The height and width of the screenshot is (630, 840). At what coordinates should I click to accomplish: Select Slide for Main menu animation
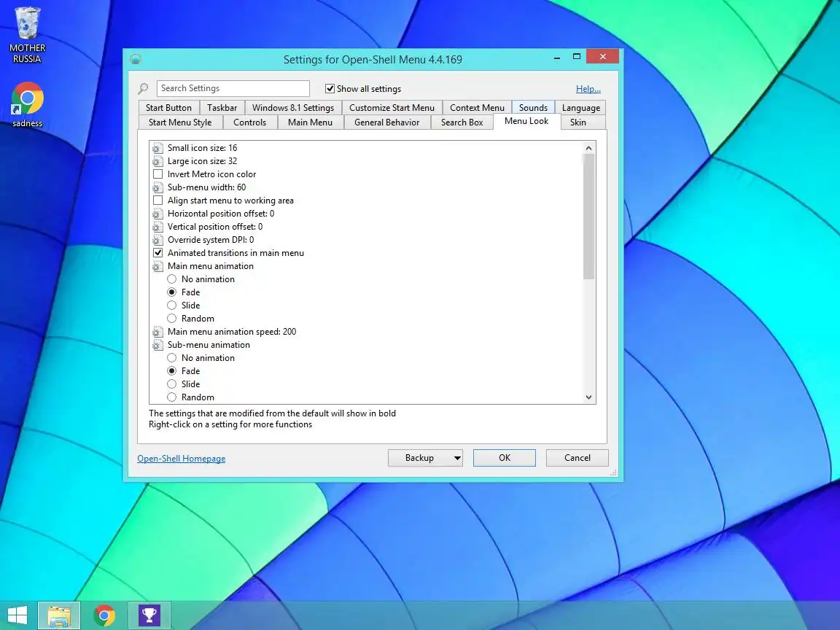click(x=171, y=306)
